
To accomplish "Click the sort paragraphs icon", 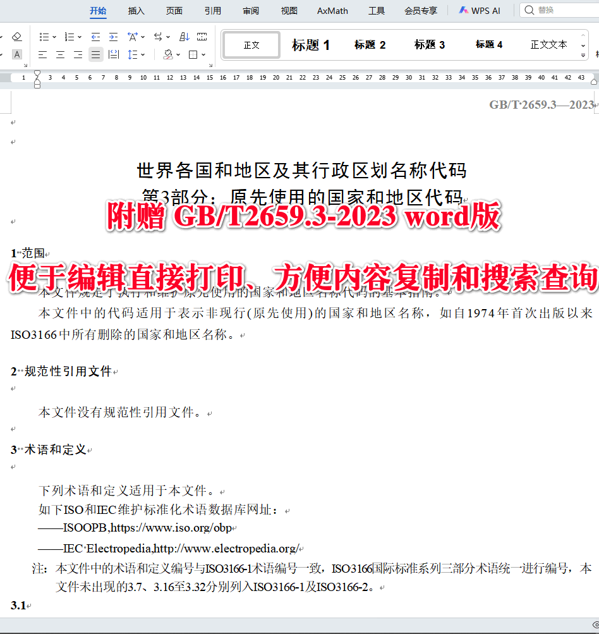I will tap(185, 36).
